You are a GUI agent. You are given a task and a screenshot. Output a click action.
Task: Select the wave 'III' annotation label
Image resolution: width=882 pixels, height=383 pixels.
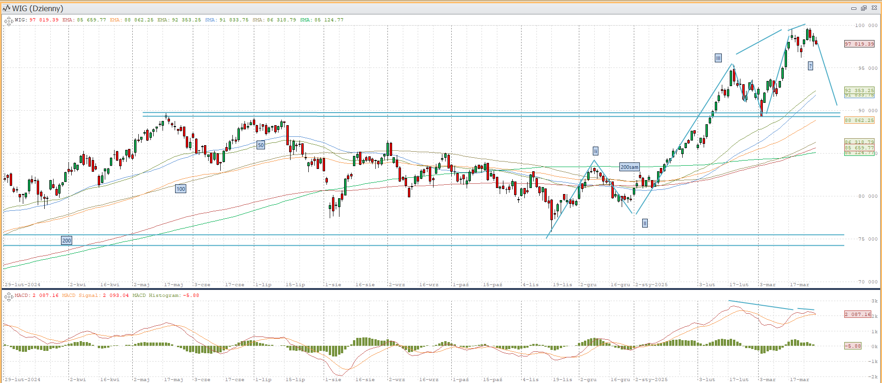point(718,58)
